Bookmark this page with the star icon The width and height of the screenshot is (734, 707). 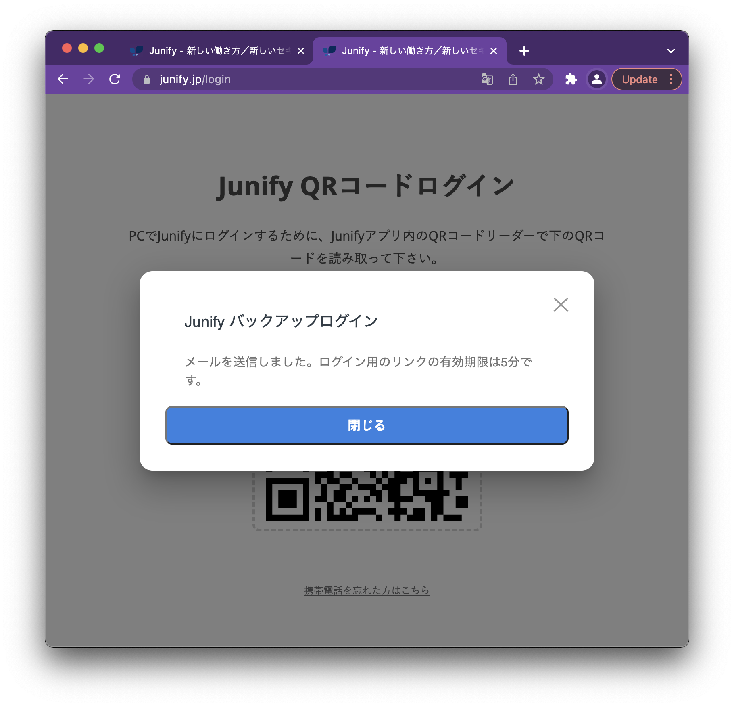(538, 79)
